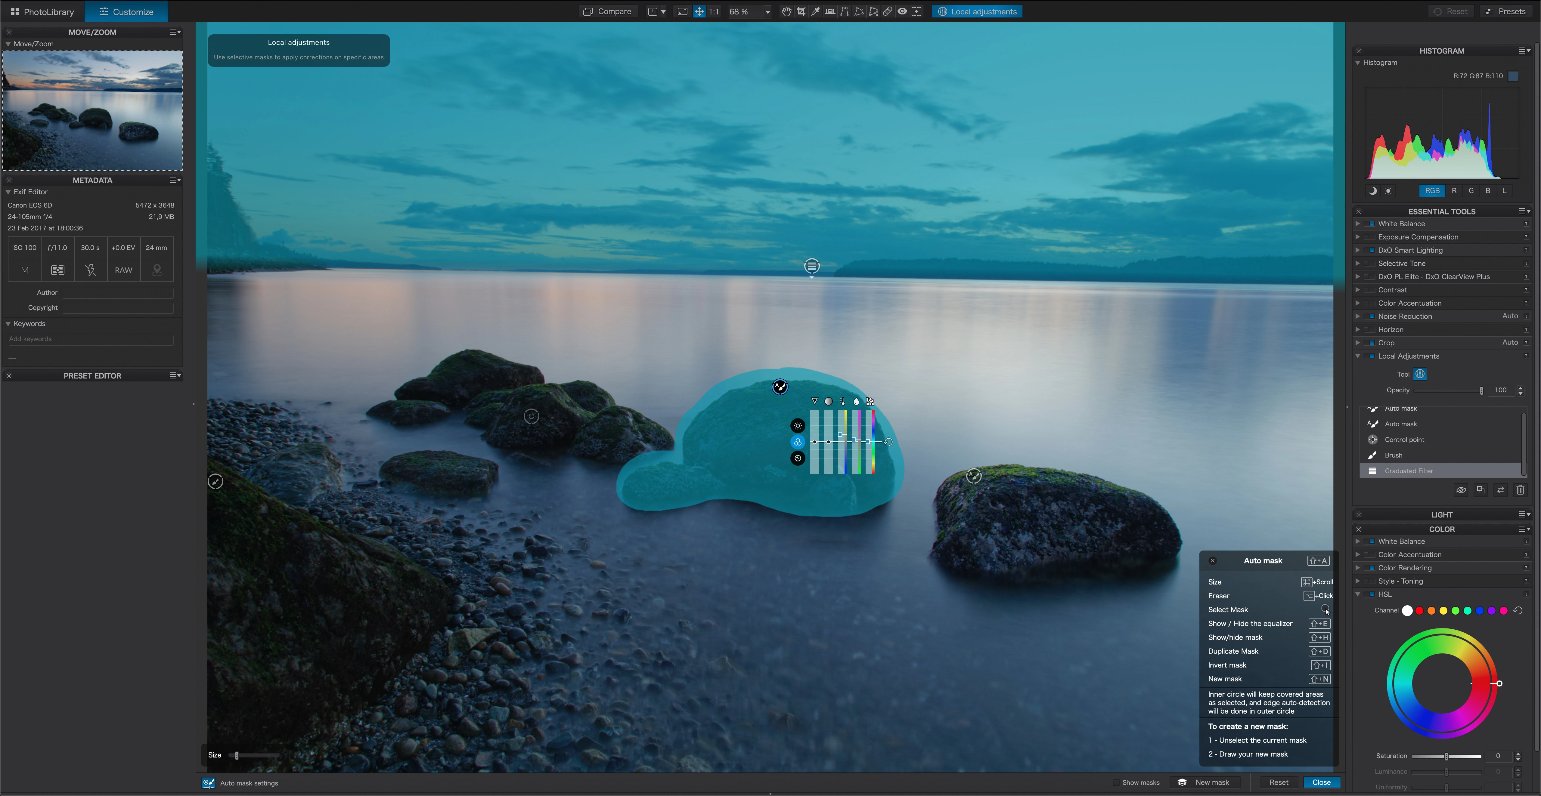This screenshot has width=1541, height=796.
Task: Delete selected mask with trash icon
Action: (x=1520, y=490)
